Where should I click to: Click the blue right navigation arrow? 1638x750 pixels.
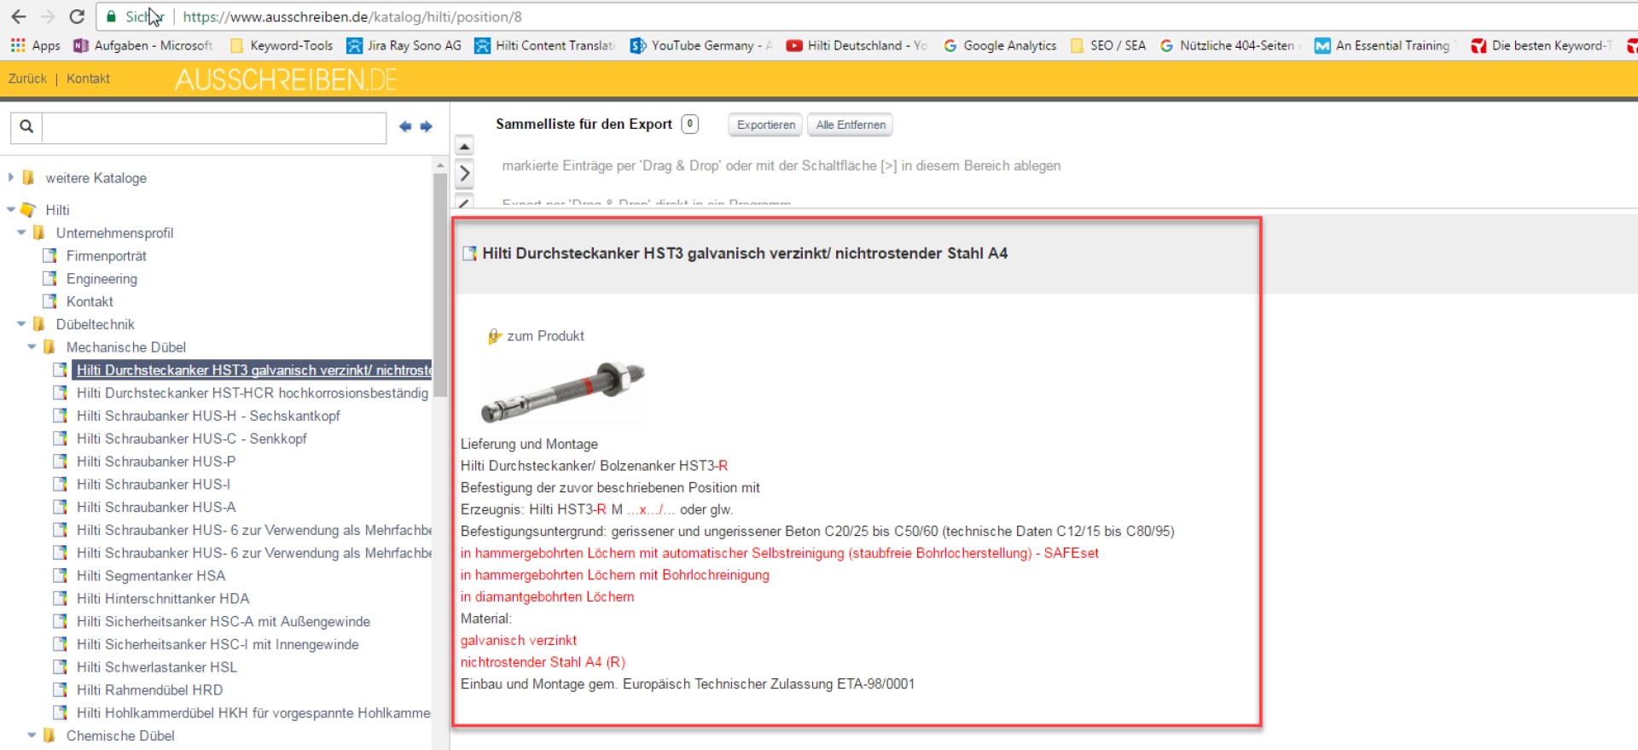pyautogui.click(x=427, y=126)
